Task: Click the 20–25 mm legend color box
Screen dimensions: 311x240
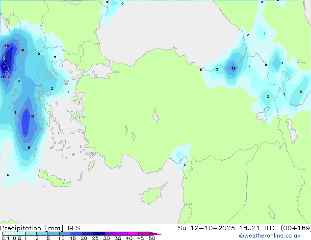Action: 87,234
